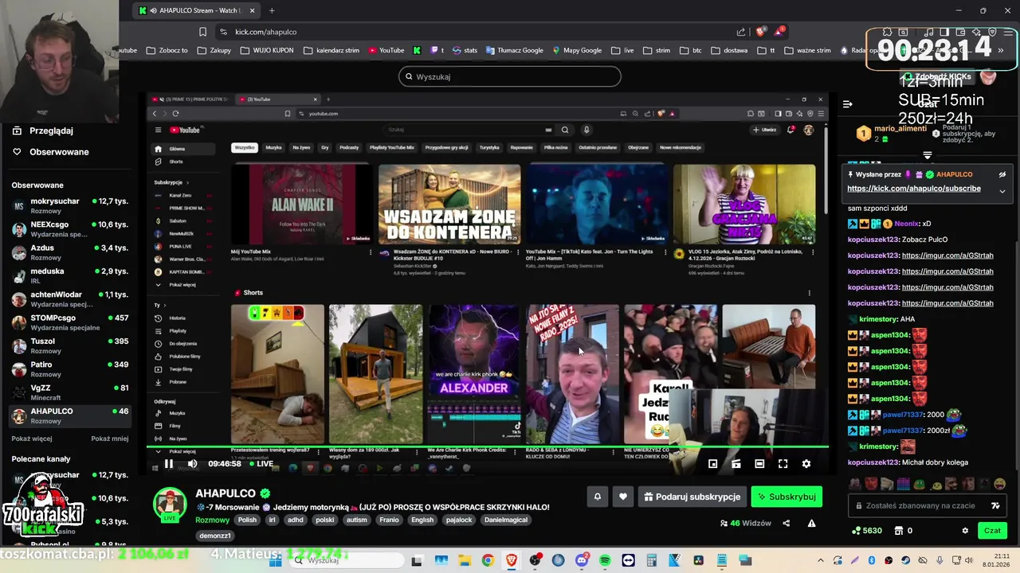Click the green Subskrybuj button
The width and height of the screenshot is (1020, 573).
coord(787,497)
